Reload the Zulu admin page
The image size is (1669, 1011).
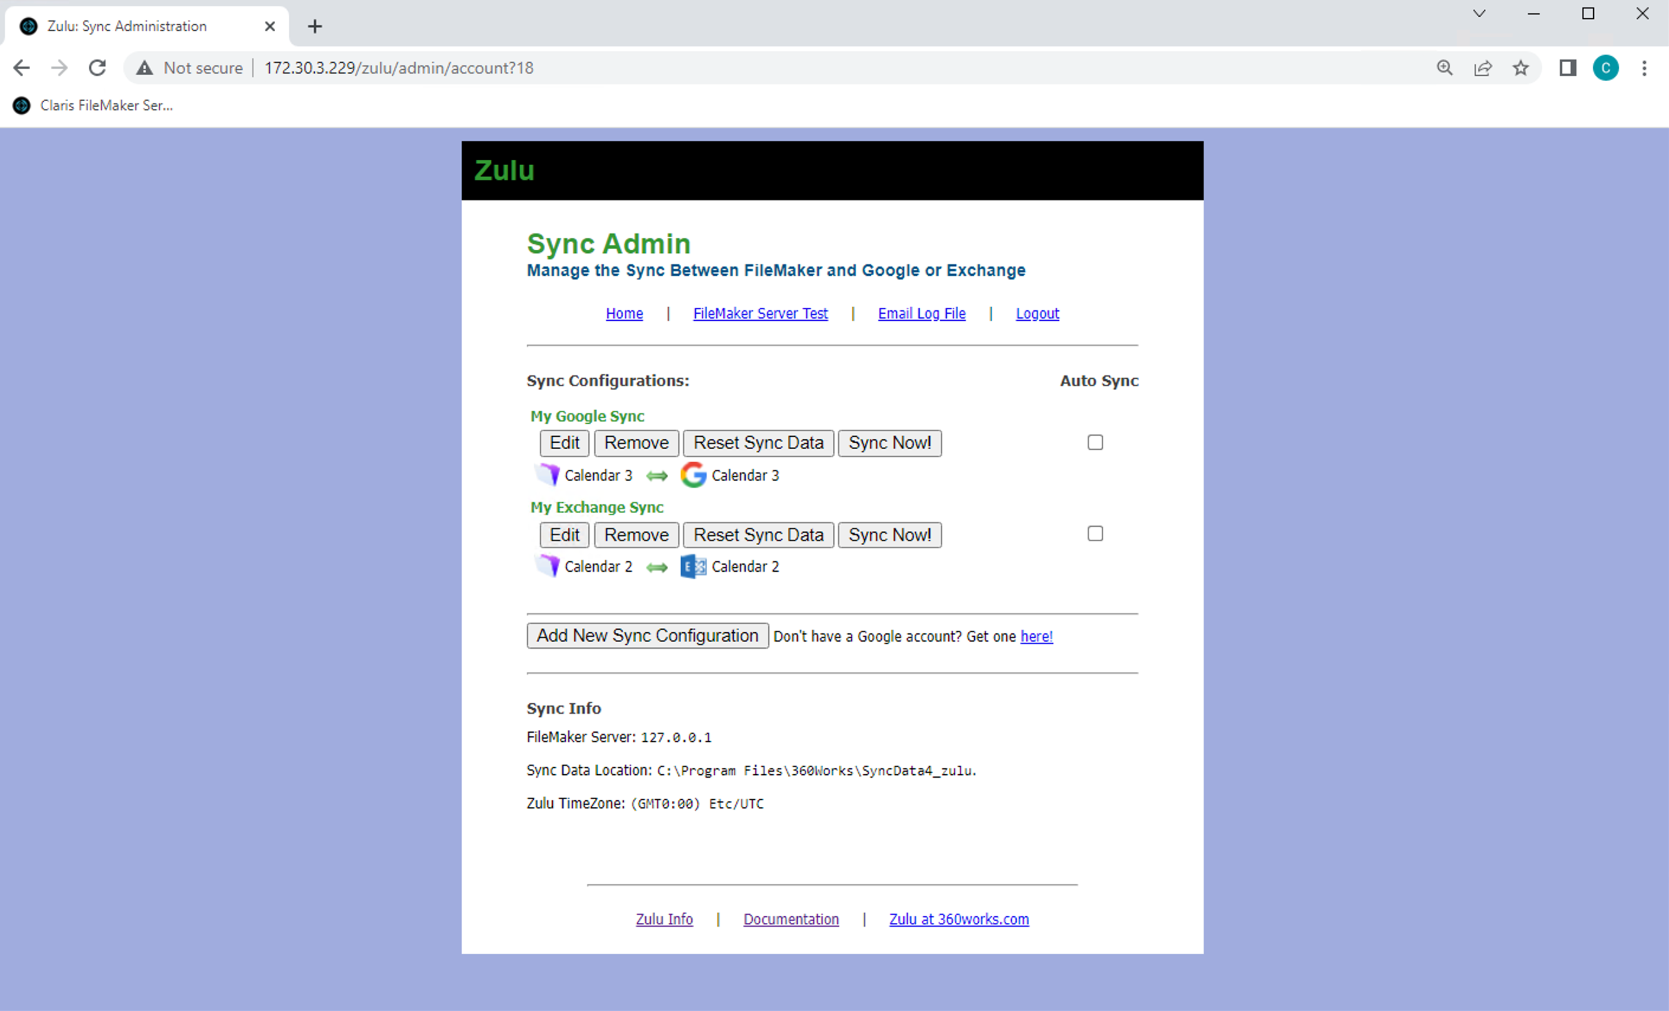tap(98, 67)
